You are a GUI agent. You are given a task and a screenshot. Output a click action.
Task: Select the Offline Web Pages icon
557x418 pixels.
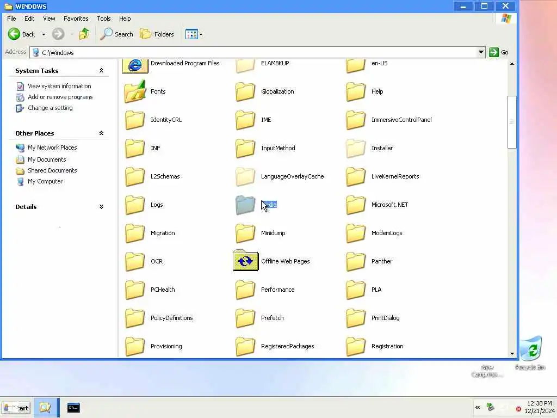click(x=245, y=260)
